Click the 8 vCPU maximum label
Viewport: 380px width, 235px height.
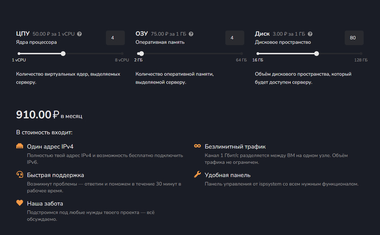click(122, 60)
